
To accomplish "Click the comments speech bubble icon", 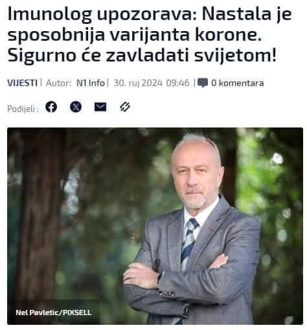I will [203, 83].
